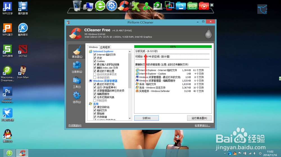Launch the green browser from the dock
281x157 pixels.
pyautogui.click(x=100, y=6)
